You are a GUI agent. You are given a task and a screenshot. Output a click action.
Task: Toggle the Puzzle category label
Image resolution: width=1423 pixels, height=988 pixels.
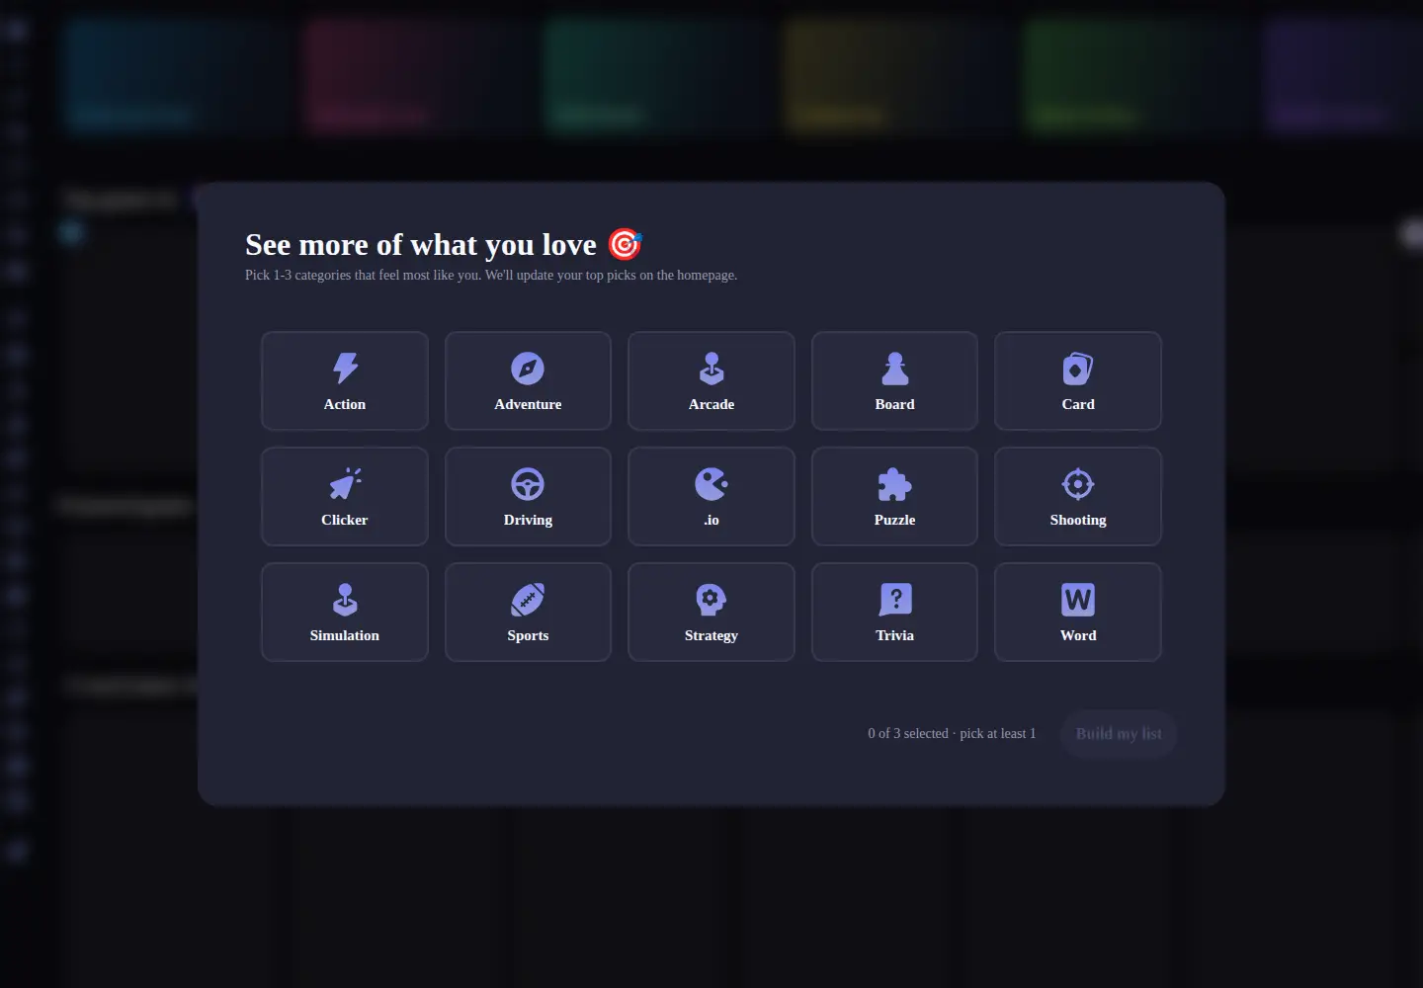pos(894,520)
